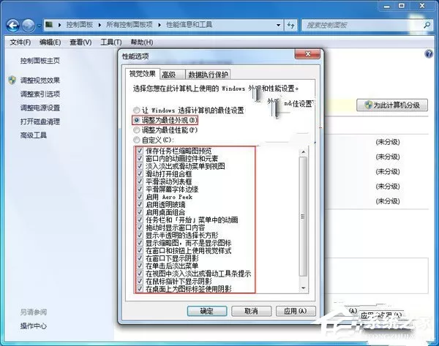Screen dimensions: 439x346
Task: Expand breadcrumb arrow after 所有控制面板项
Action: coord(160,25)
